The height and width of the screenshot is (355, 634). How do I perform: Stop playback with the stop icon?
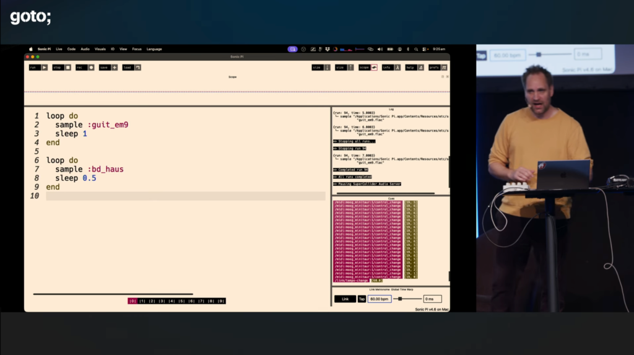(68, 68)
